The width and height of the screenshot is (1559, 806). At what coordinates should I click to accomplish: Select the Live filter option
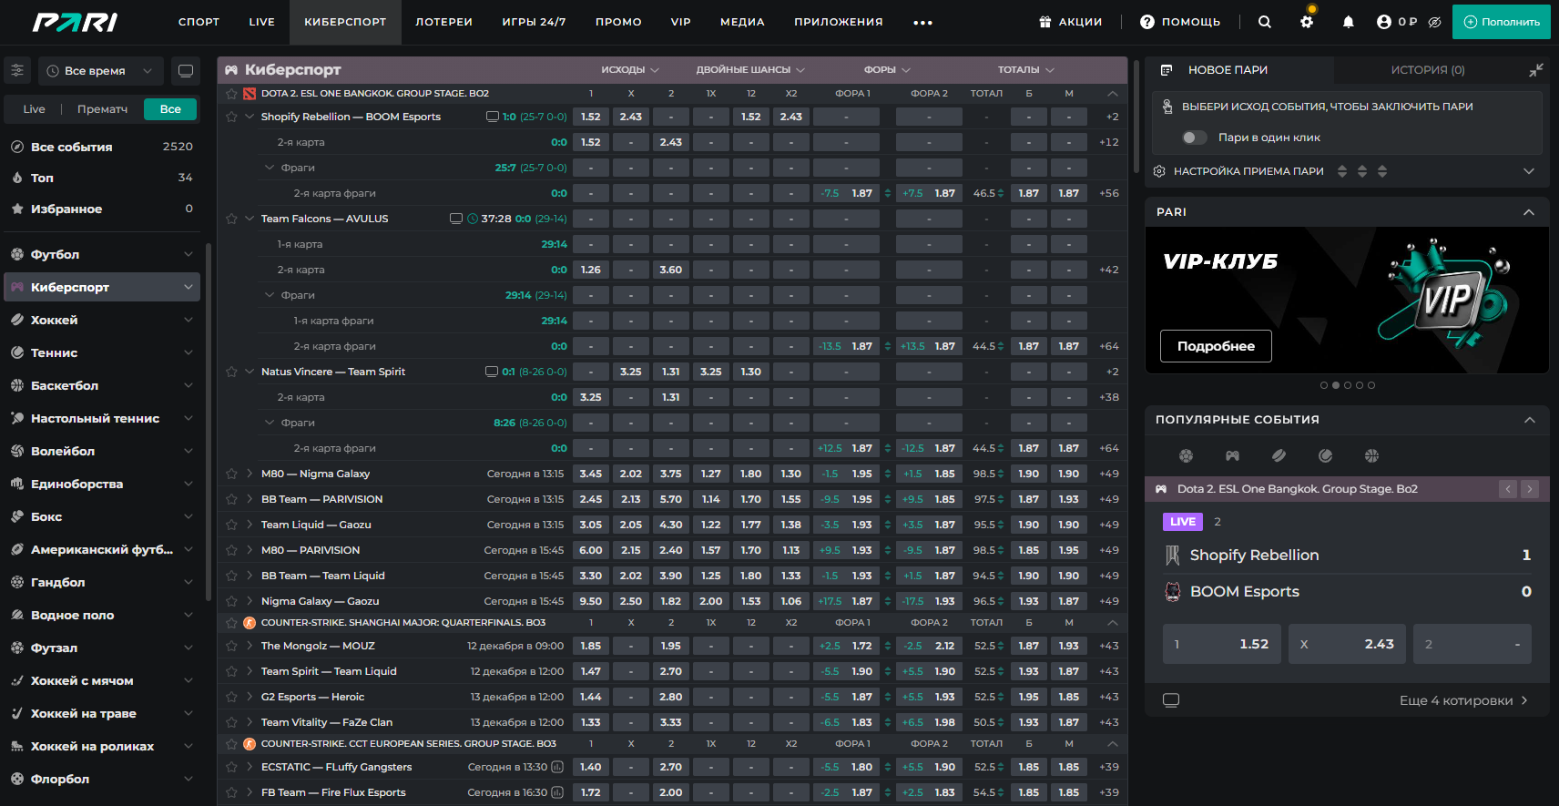pos(34,109)
